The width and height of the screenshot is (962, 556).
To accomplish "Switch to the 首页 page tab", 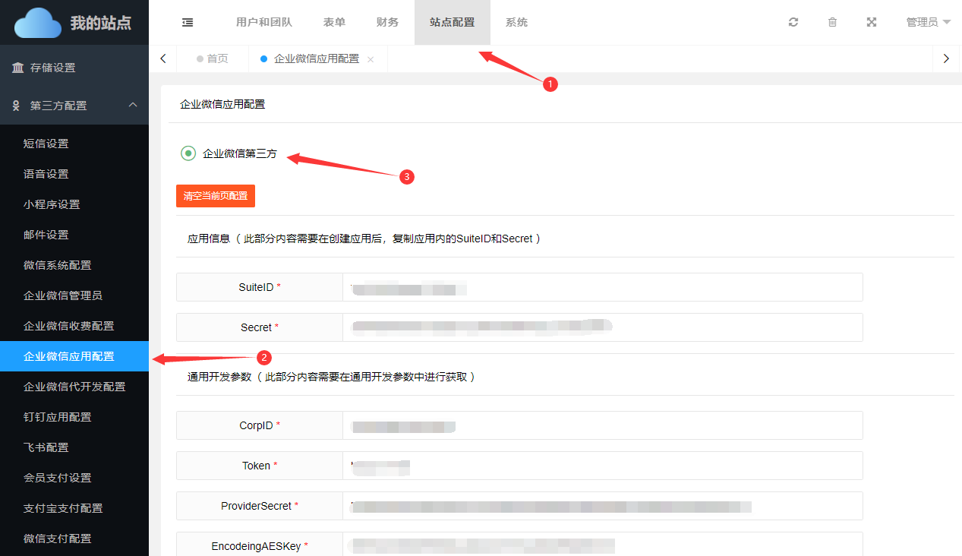I will (x=217, y=58).
